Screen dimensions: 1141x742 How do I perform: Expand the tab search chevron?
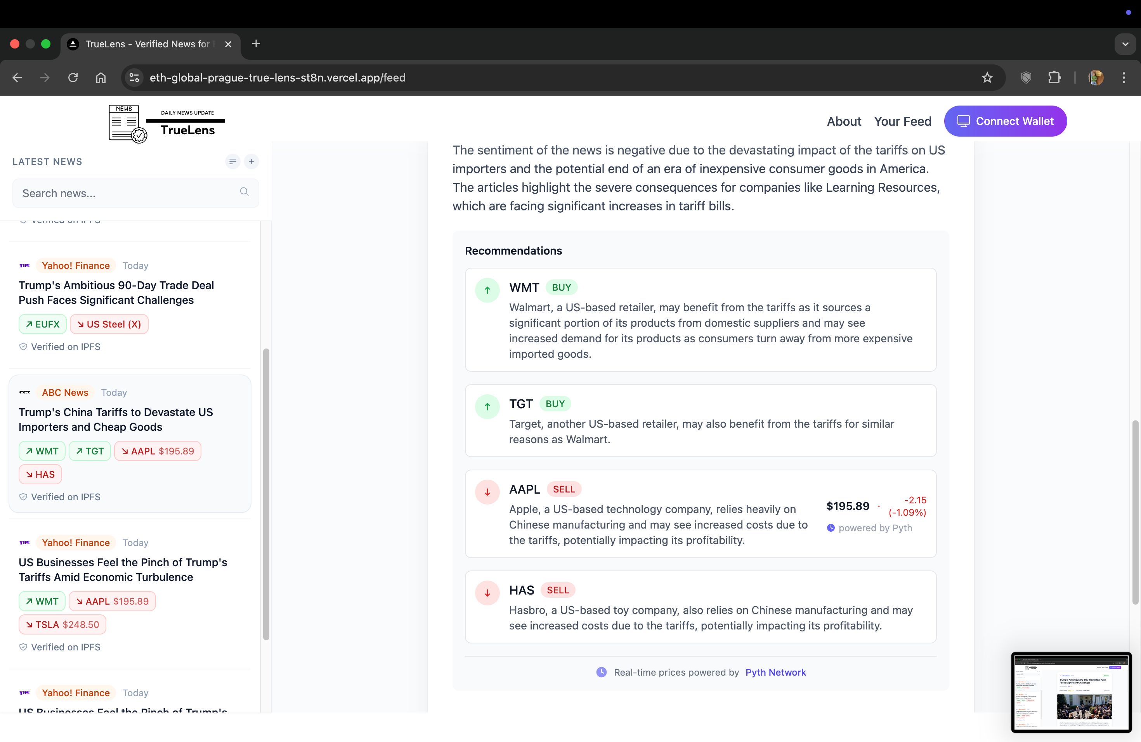pyautogui.click(x=1125, y=44)
